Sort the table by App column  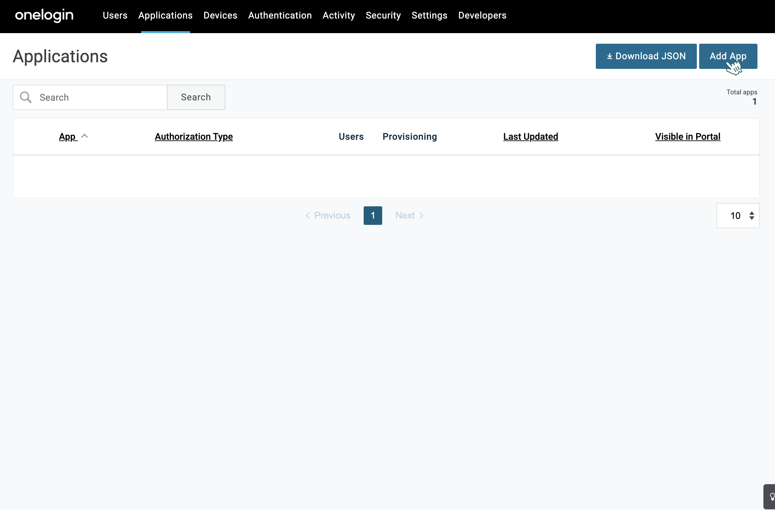point(68,136)
